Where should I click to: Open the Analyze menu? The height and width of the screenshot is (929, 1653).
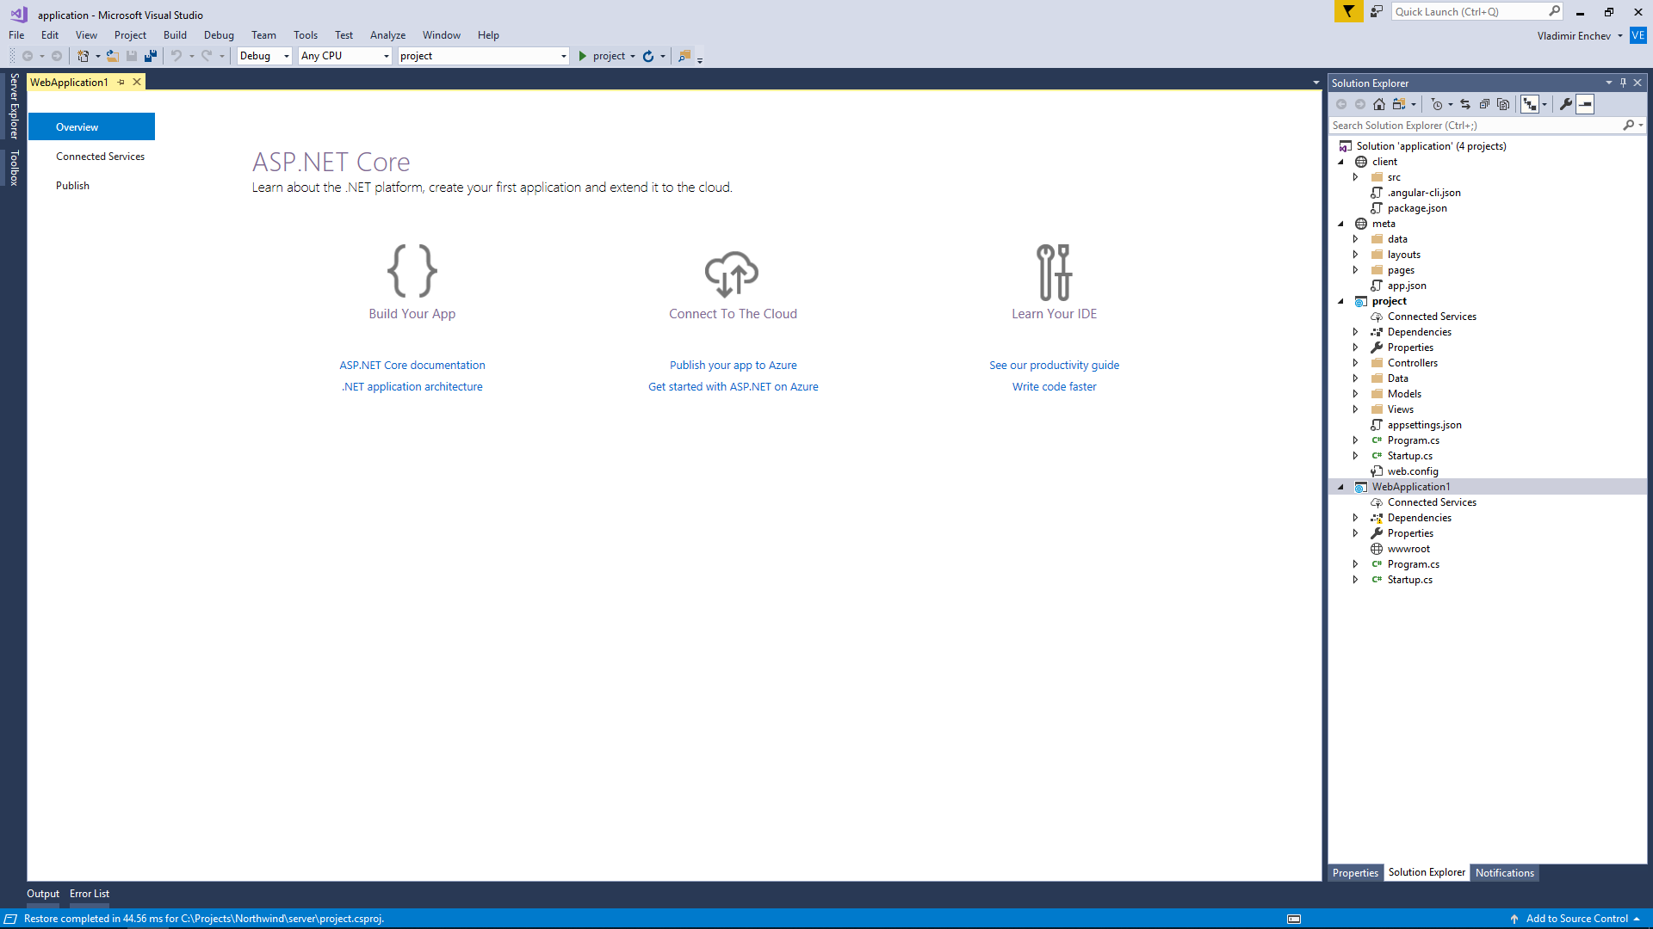pos(387,35)
